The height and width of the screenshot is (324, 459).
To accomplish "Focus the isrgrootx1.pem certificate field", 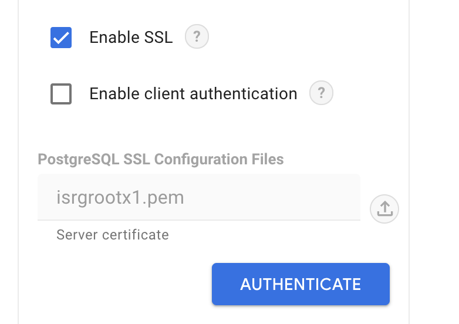I will point(199,197).
